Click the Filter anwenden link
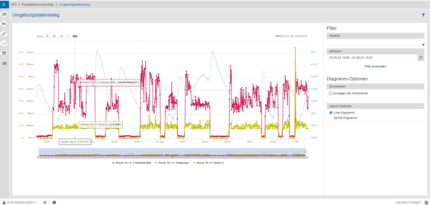Viewport: 430px width, 205px height. pos(375,66)
